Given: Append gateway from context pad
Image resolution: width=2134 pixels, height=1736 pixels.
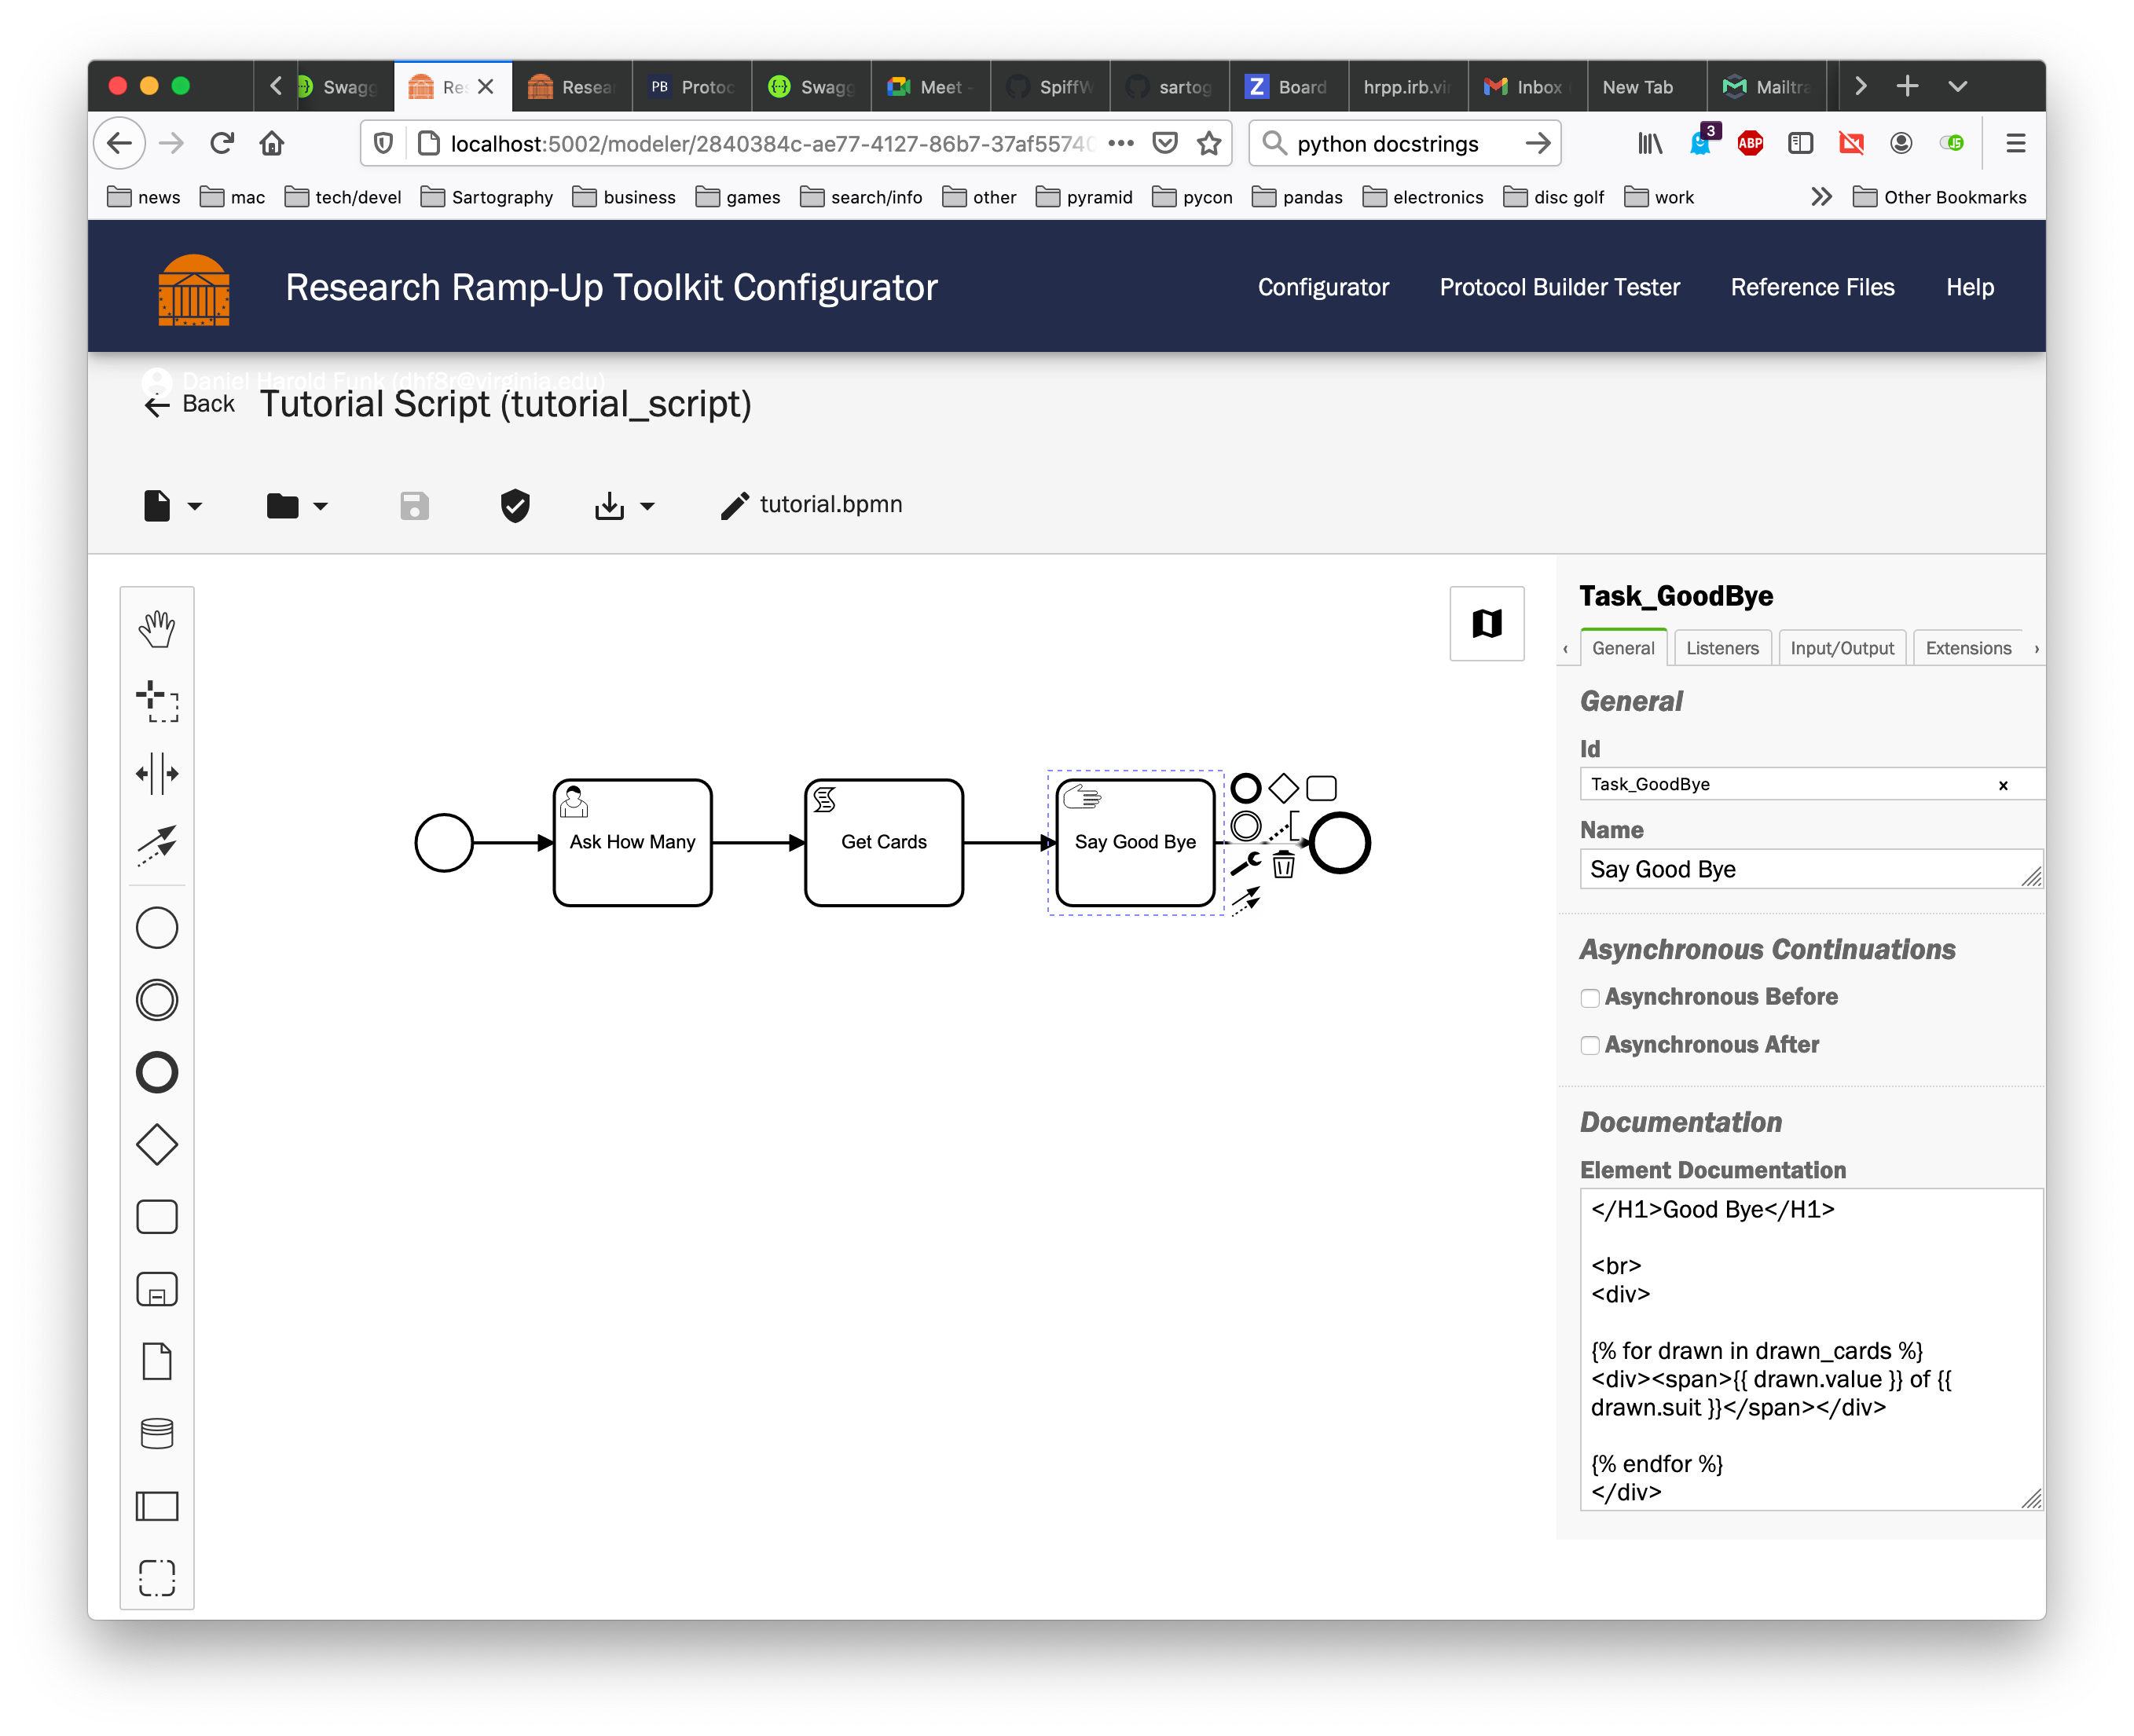Looking at the screenshot, I should [x=1283, y=788].
